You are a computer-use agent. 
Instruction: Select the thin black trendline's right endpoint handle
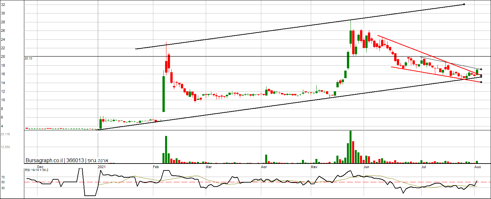pos(481,69)
